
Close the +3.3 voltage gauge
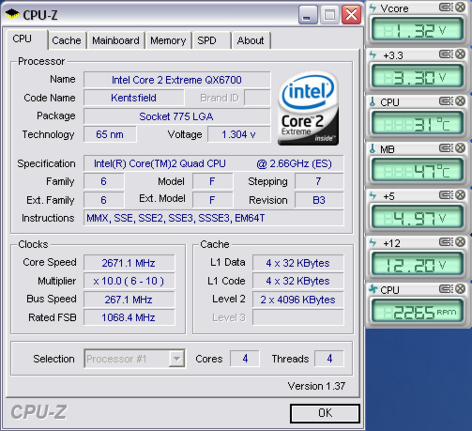[460, 54]
